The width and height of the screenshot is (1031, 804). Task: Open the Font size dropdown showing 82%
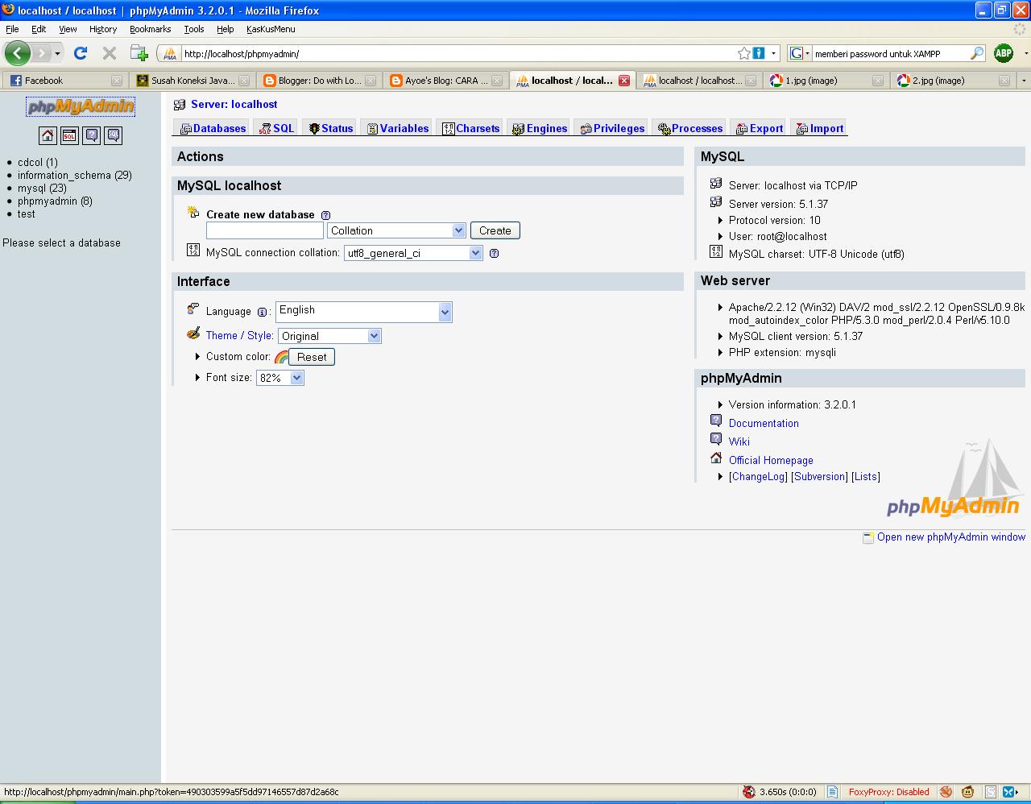point(280,378)
